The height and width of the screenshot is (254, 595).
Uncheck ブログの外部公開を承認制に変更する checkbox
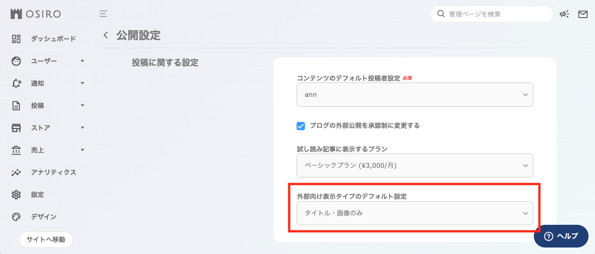pyautogui.click(x=301, y=126)
